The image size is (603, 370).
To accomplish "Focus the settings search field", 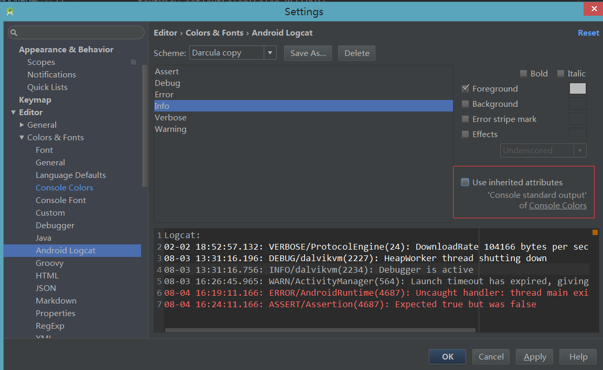I will [x=76, y=32].
